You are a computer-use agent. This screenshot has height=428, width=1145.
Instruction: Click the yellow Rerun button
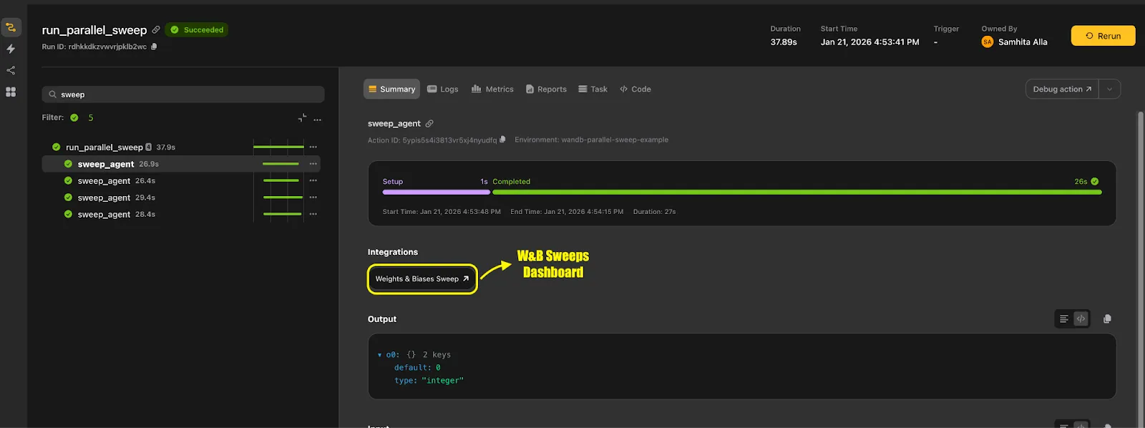(x=1103, y=36)
